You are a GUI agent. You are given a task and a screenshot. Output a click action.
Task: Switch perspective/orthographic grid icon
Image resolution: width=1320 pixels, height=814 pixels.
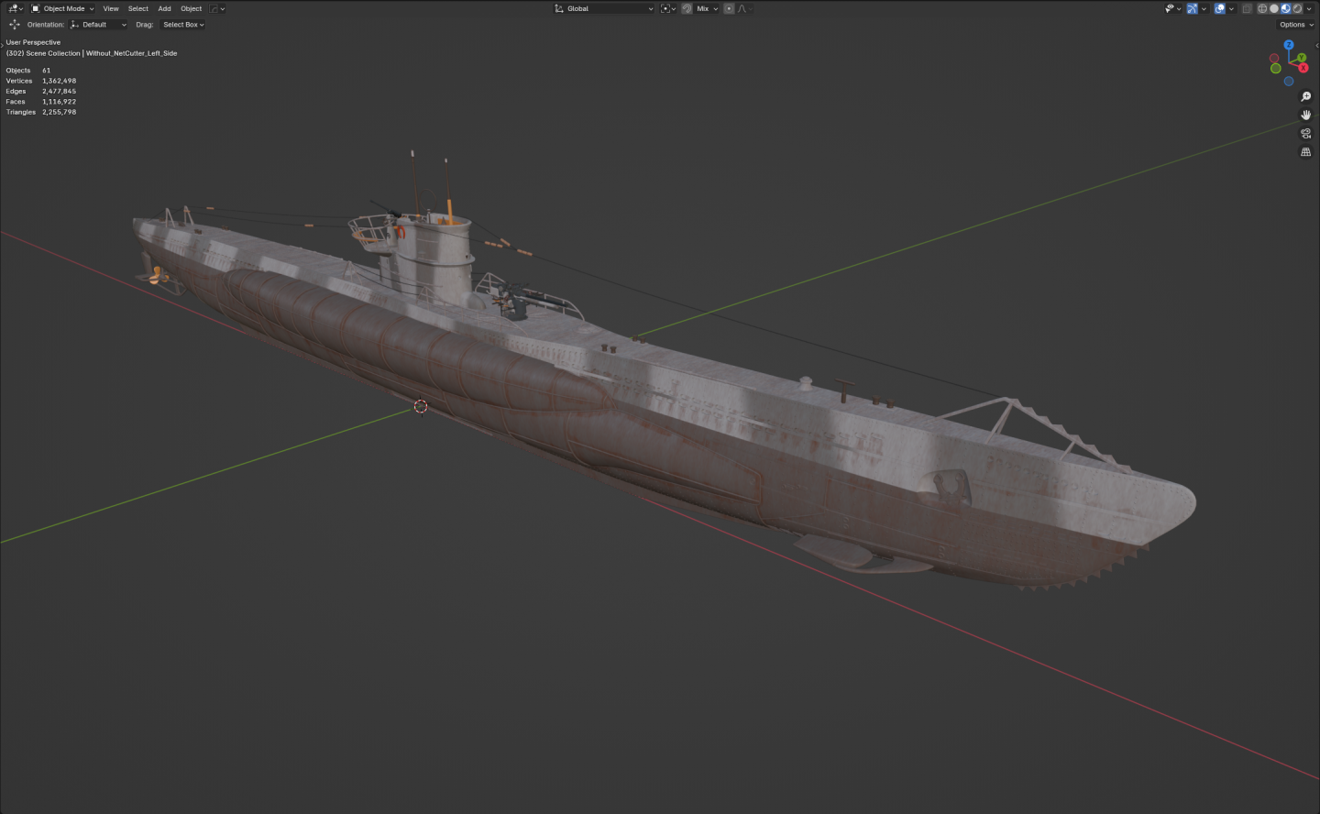point(1306,152)
